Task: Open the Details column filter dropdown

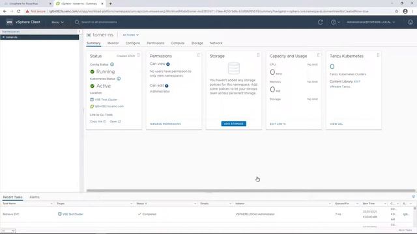Action: (230, 203)
